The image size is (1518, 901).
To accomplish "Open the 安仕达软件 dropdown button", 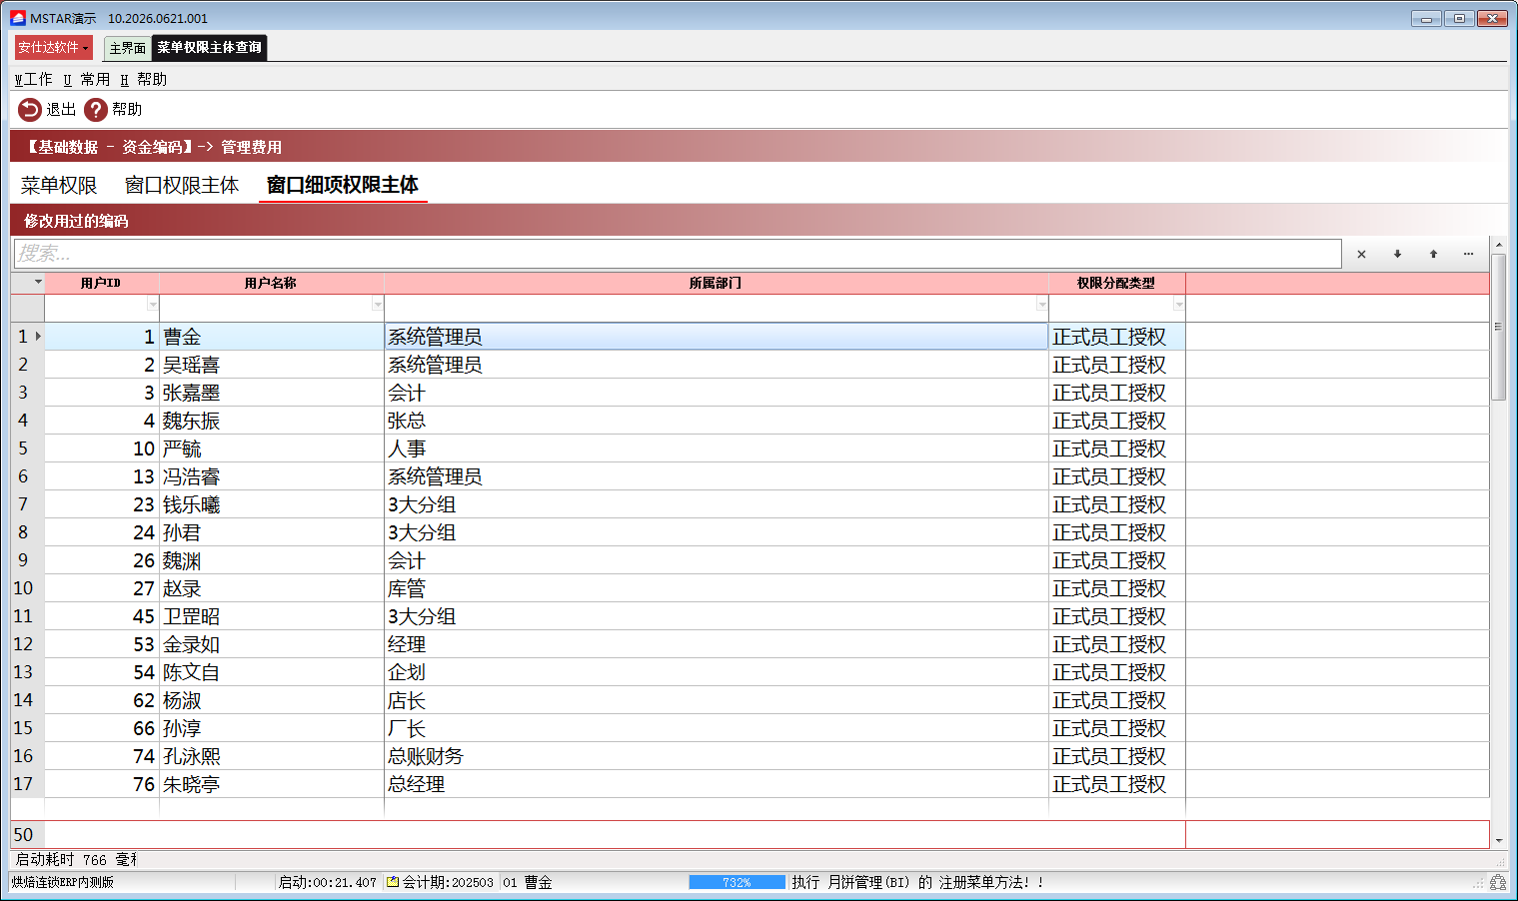I will pyautogui.click(x=54, y=47).
